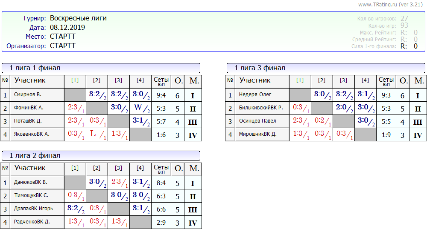Open player ФоминВК А. entry
Screen dimensions: 427x229
click(29, 108)
